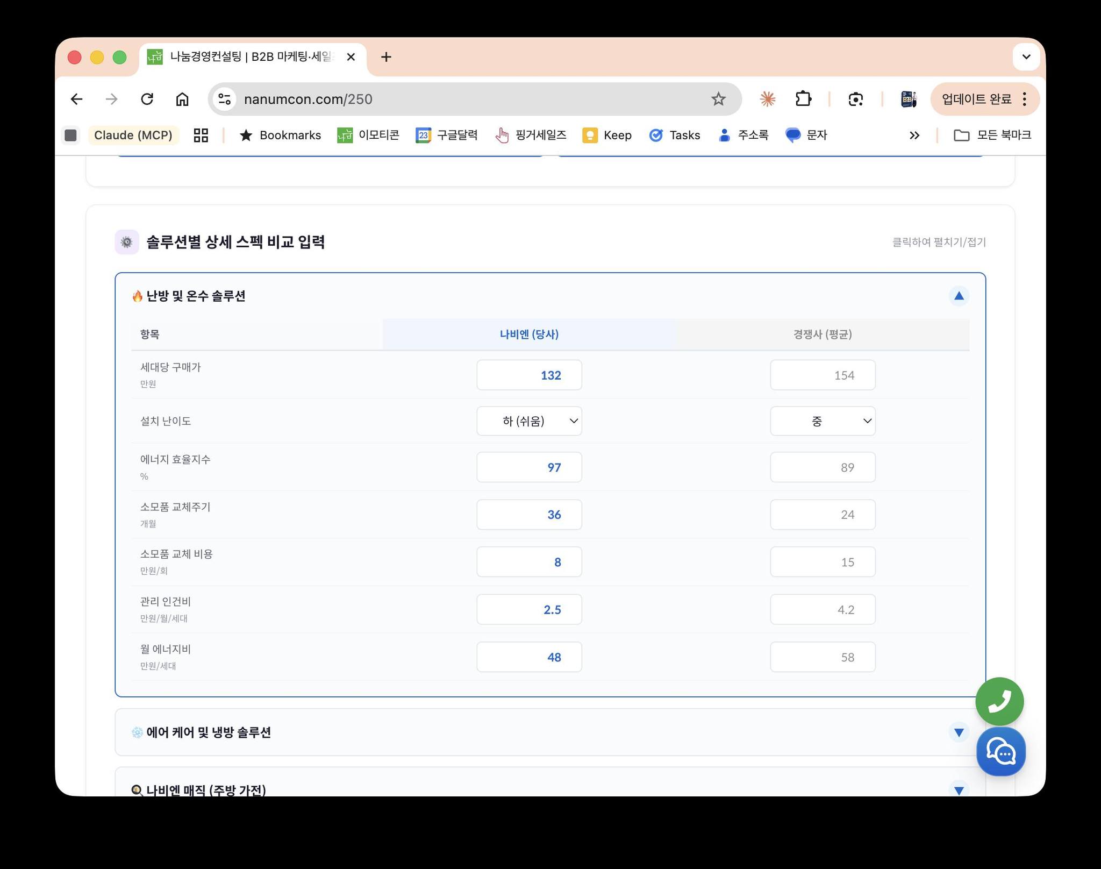The height and width of the screenshot is (869, 1101).
Task: Click the green phone call floating button
Action: [x=999, y=701]
